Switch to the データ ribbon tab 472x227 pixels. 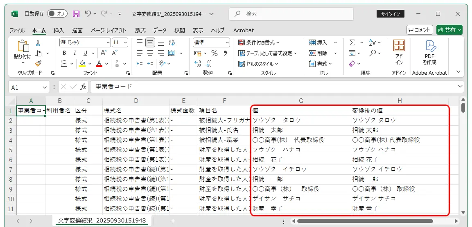coord(160,30)
